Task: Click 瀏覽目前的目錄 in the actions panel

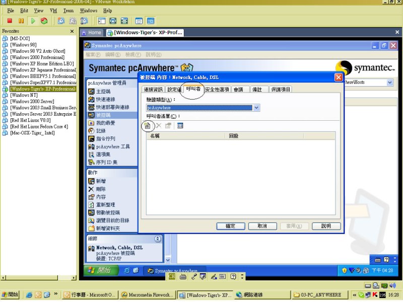Action: pyautogui.click(x=108, y=220)
